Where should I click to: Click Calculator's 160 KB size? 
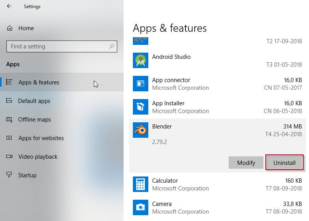tap(294, 181)
